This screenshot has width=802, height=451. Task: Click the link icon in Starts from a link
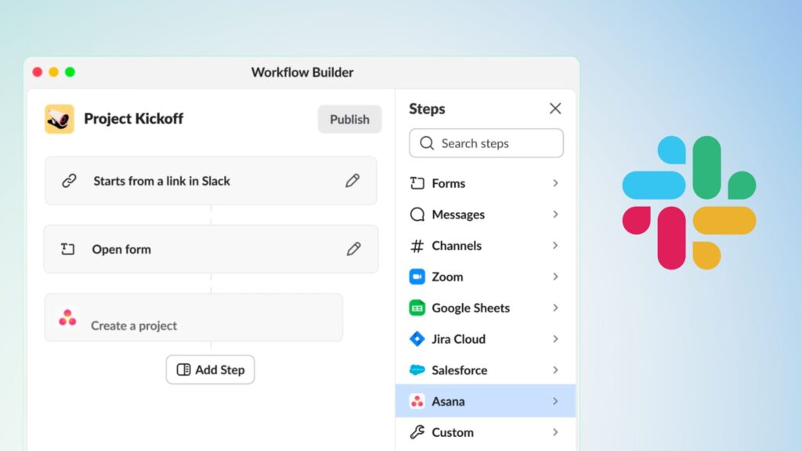(69, 181)
